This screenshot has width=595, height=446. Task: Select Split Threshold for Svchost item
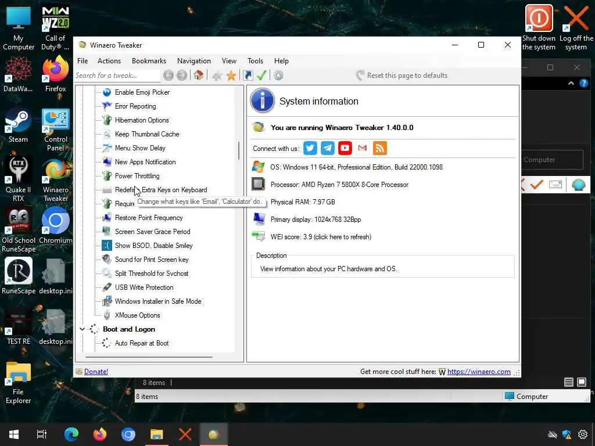pyautogui.click(x=152, y=274)
